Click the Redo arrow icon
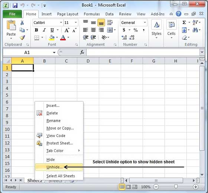The height and width of the screenshot is (193, 208). tap(33, 5)
